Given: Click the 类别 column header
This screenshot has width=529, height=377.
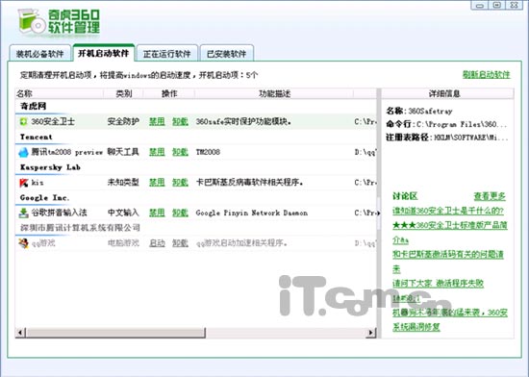Looking at the screenshot, I should (x=123, y=93).
